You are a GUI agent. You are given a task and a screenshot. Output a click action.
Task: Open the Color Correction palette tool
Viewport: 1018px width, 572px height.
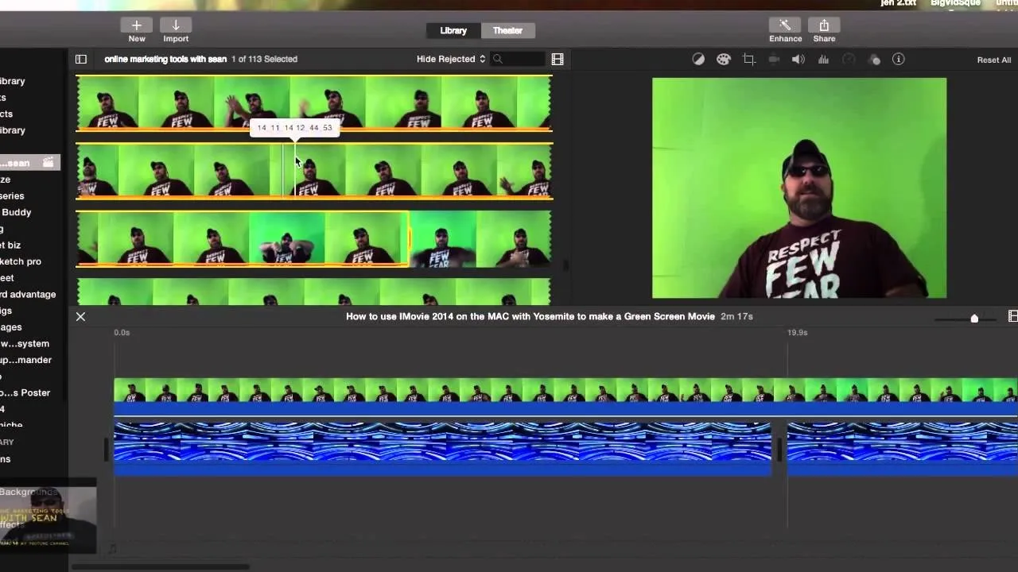coord(723,60)
